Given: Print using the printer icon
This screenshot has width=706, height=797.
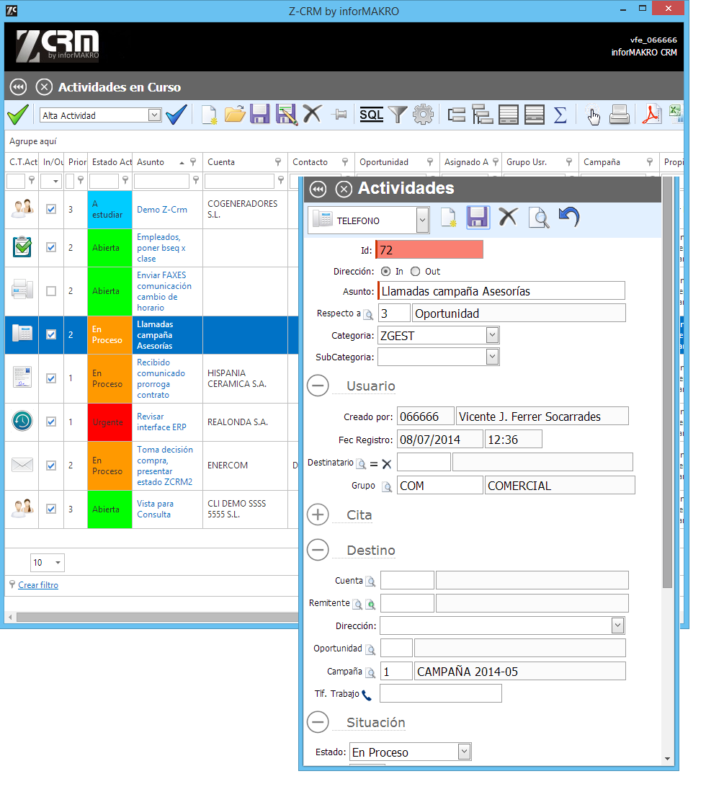Looking at the screenshot, I should pos(620,115).
